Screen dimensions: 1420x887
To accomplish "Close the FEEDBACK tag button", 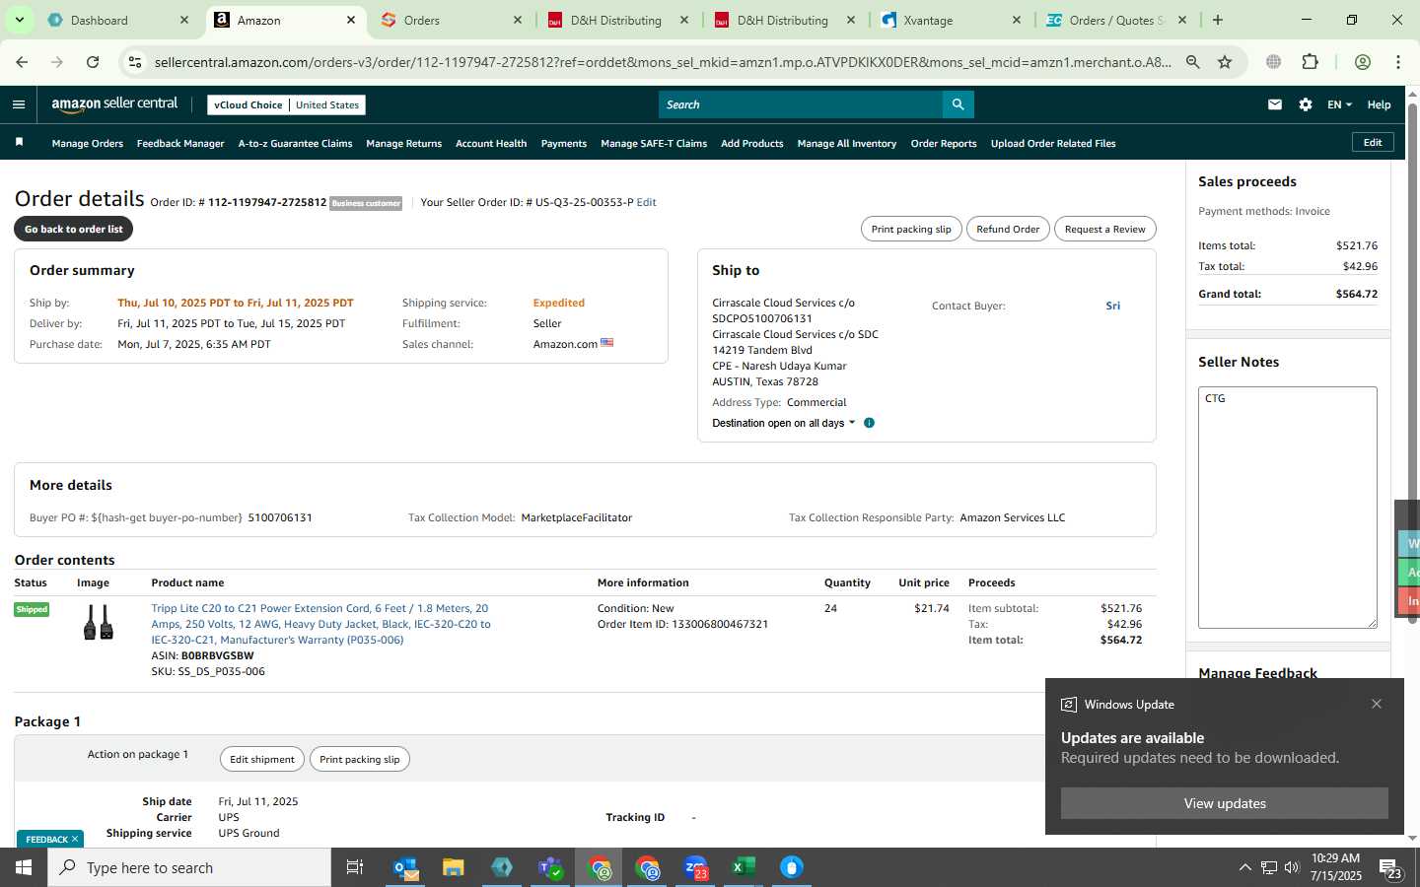I will (74, 839).
